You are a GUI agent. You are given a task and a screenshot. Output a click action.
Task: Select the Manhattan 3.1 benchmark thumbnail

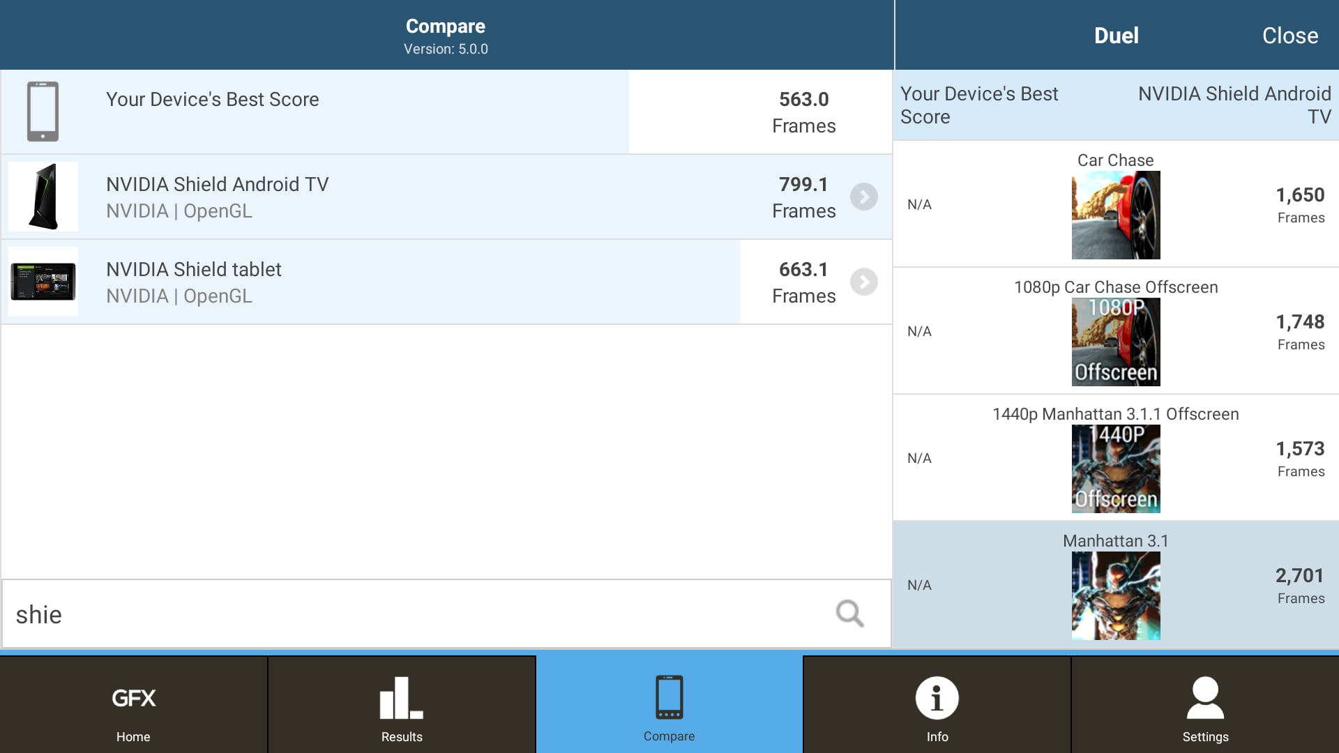(1116, 595)
